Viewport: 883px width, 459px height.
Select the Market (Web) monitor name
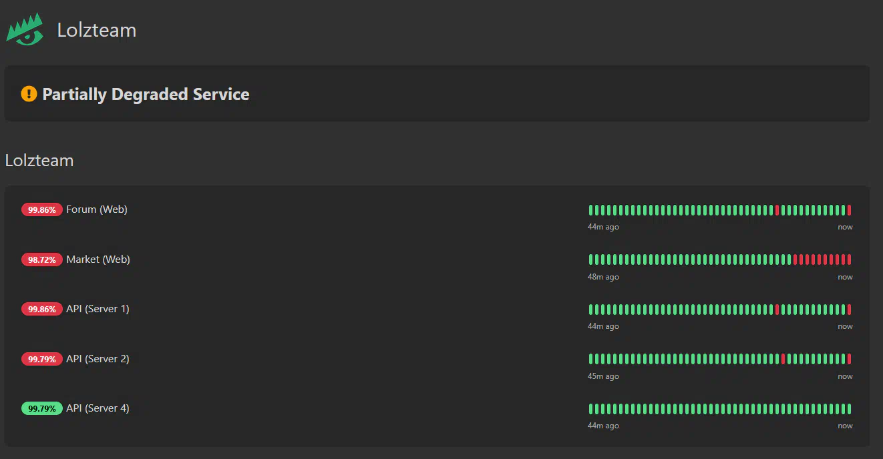point(98,259)
